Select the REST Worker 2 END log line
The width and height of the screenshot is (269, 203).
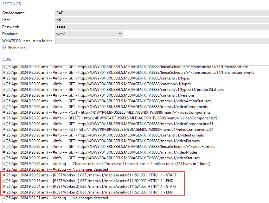coord(89,192)
